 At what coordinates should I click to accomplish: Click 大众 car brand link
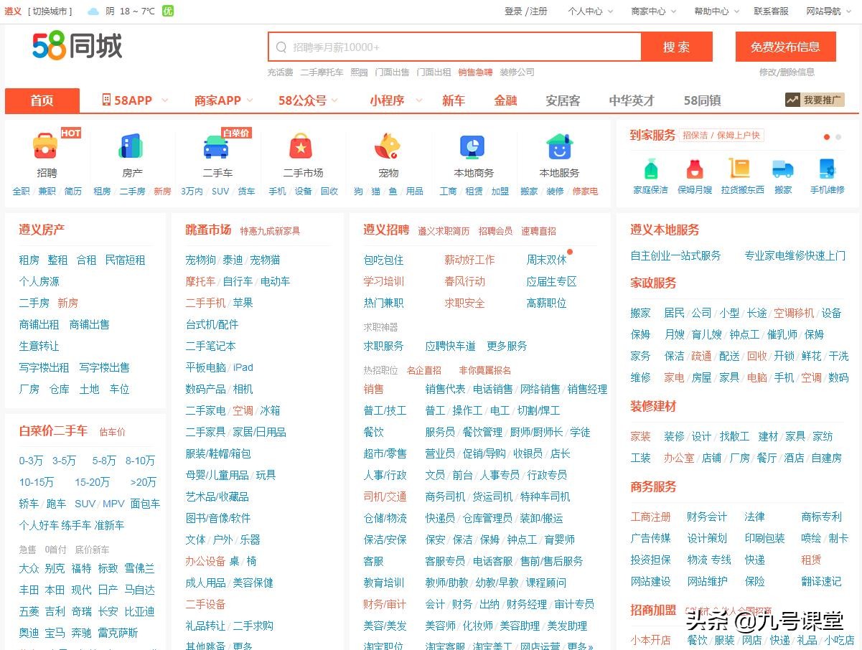click(29, 568)
